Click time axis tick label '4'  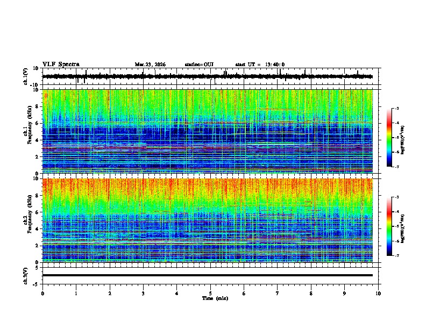click(177, 294)
